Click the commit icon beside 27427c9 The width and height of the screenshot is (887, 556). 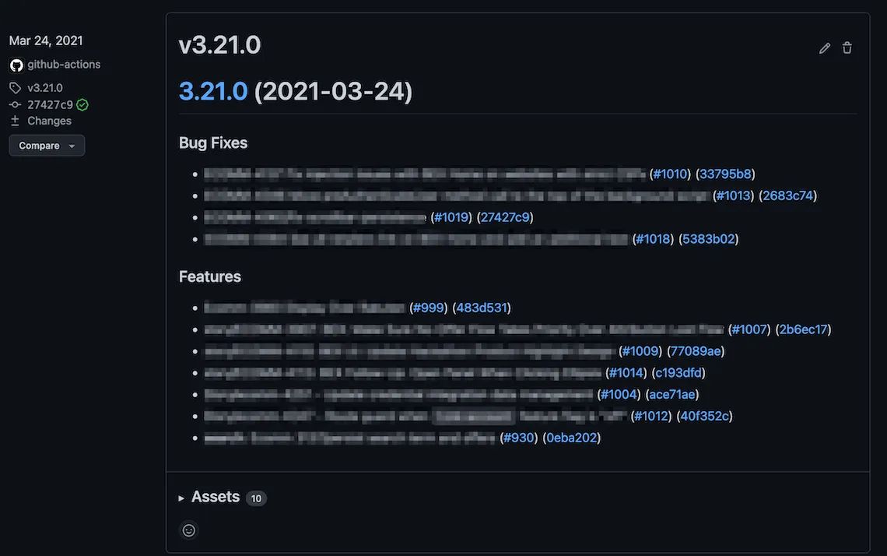(15, 104)
